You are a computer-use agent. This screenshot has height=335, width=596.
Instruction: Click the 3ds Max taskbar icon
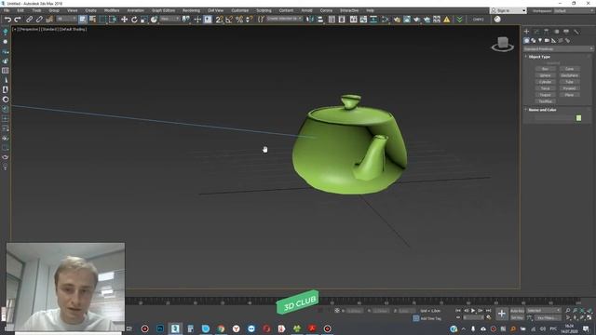175,328
